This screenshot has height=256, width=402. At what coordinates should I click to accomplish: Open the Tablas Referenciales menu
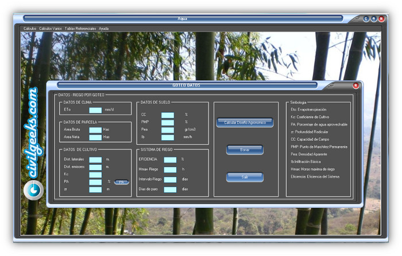coord(80,28)
